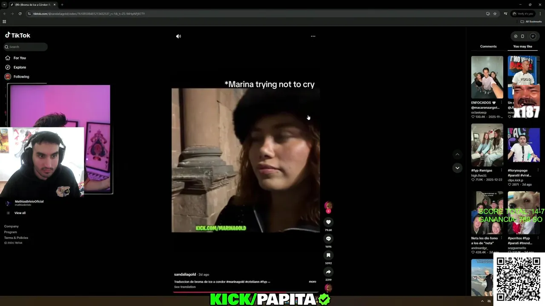Click the Verify it's you button

point(522,14)
